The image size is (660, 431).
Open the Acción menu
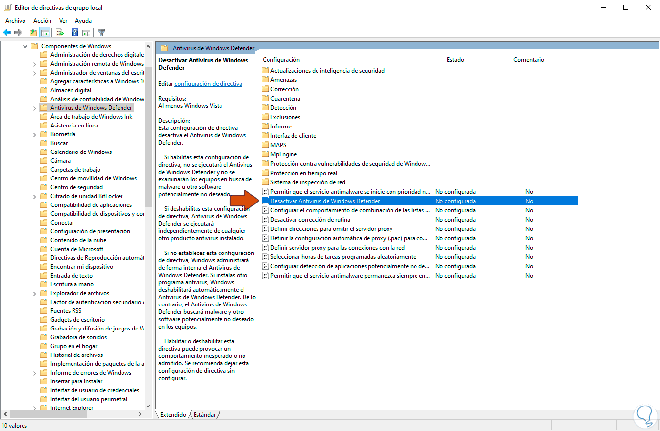point(42,20)
